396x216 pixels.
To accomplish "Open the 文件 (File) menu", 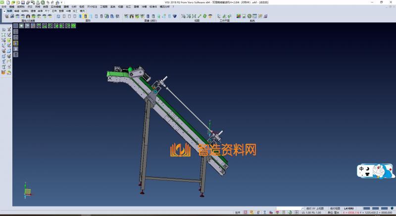I will coord(3,6).
